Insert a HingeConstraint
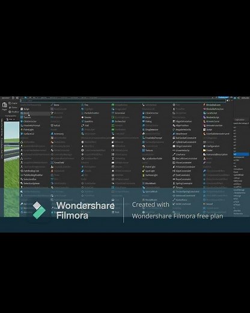The height and width of the screenshot is (313, 250). point(182,146)
